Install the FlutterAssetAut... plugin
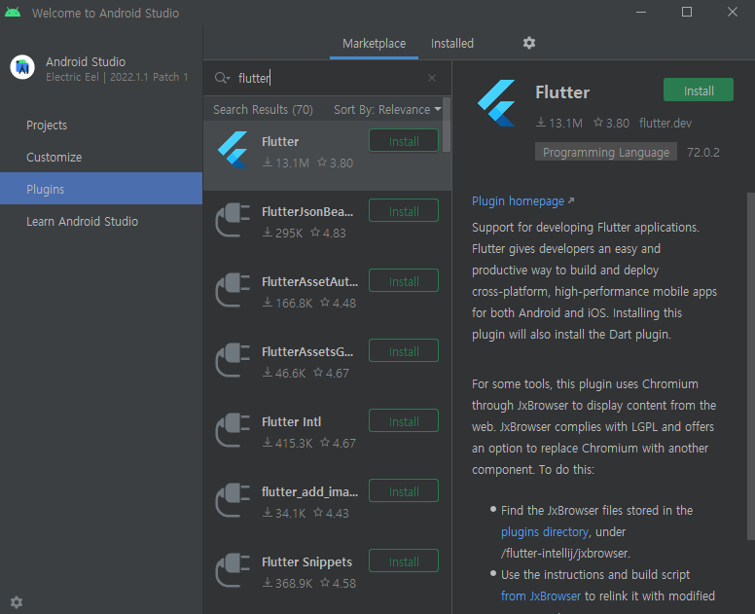This screenshot has width=755, height=614. pos(404,281)
